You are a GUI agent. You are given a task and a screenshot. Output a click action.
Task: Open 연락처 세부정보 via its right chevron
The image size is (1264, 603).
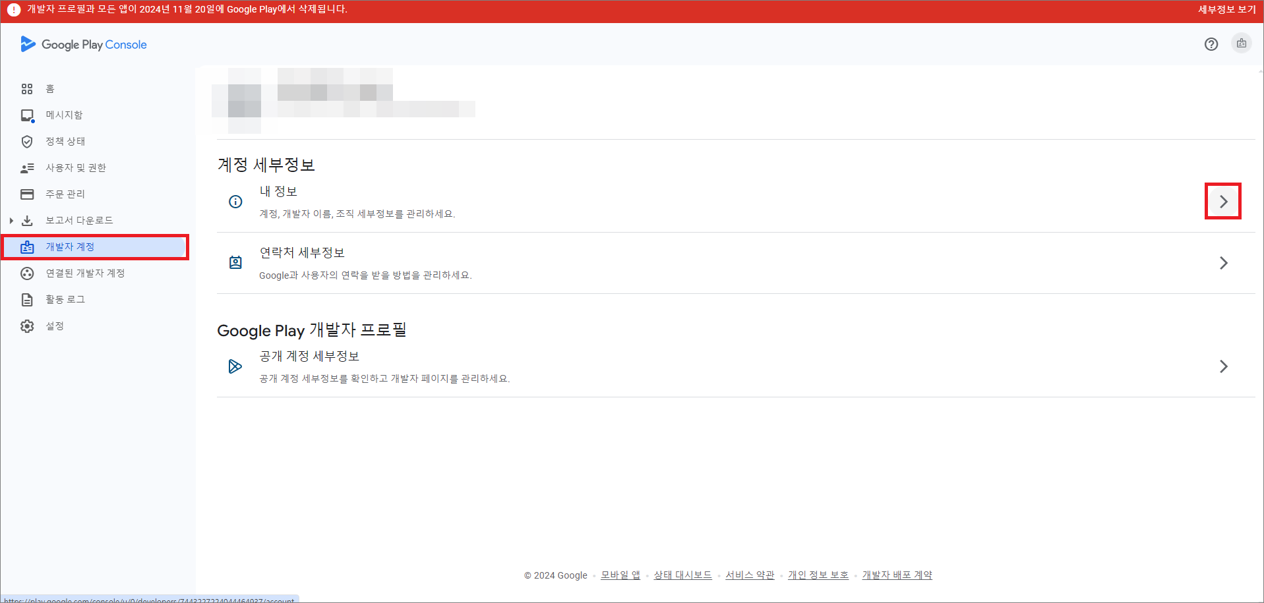(1224, 263)
